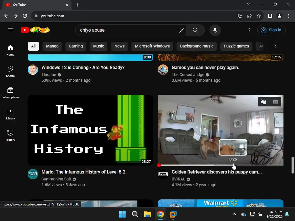Open Library in sidebar
295x221 pixels.
pyautogui.click(x=10, y=114)
